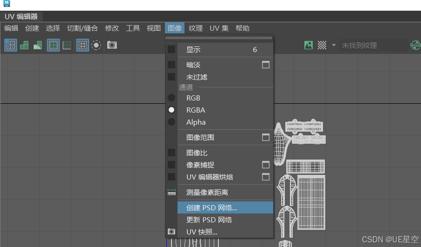
Task: Choose UV 快照... menu entry
Action: coord(225,232)
